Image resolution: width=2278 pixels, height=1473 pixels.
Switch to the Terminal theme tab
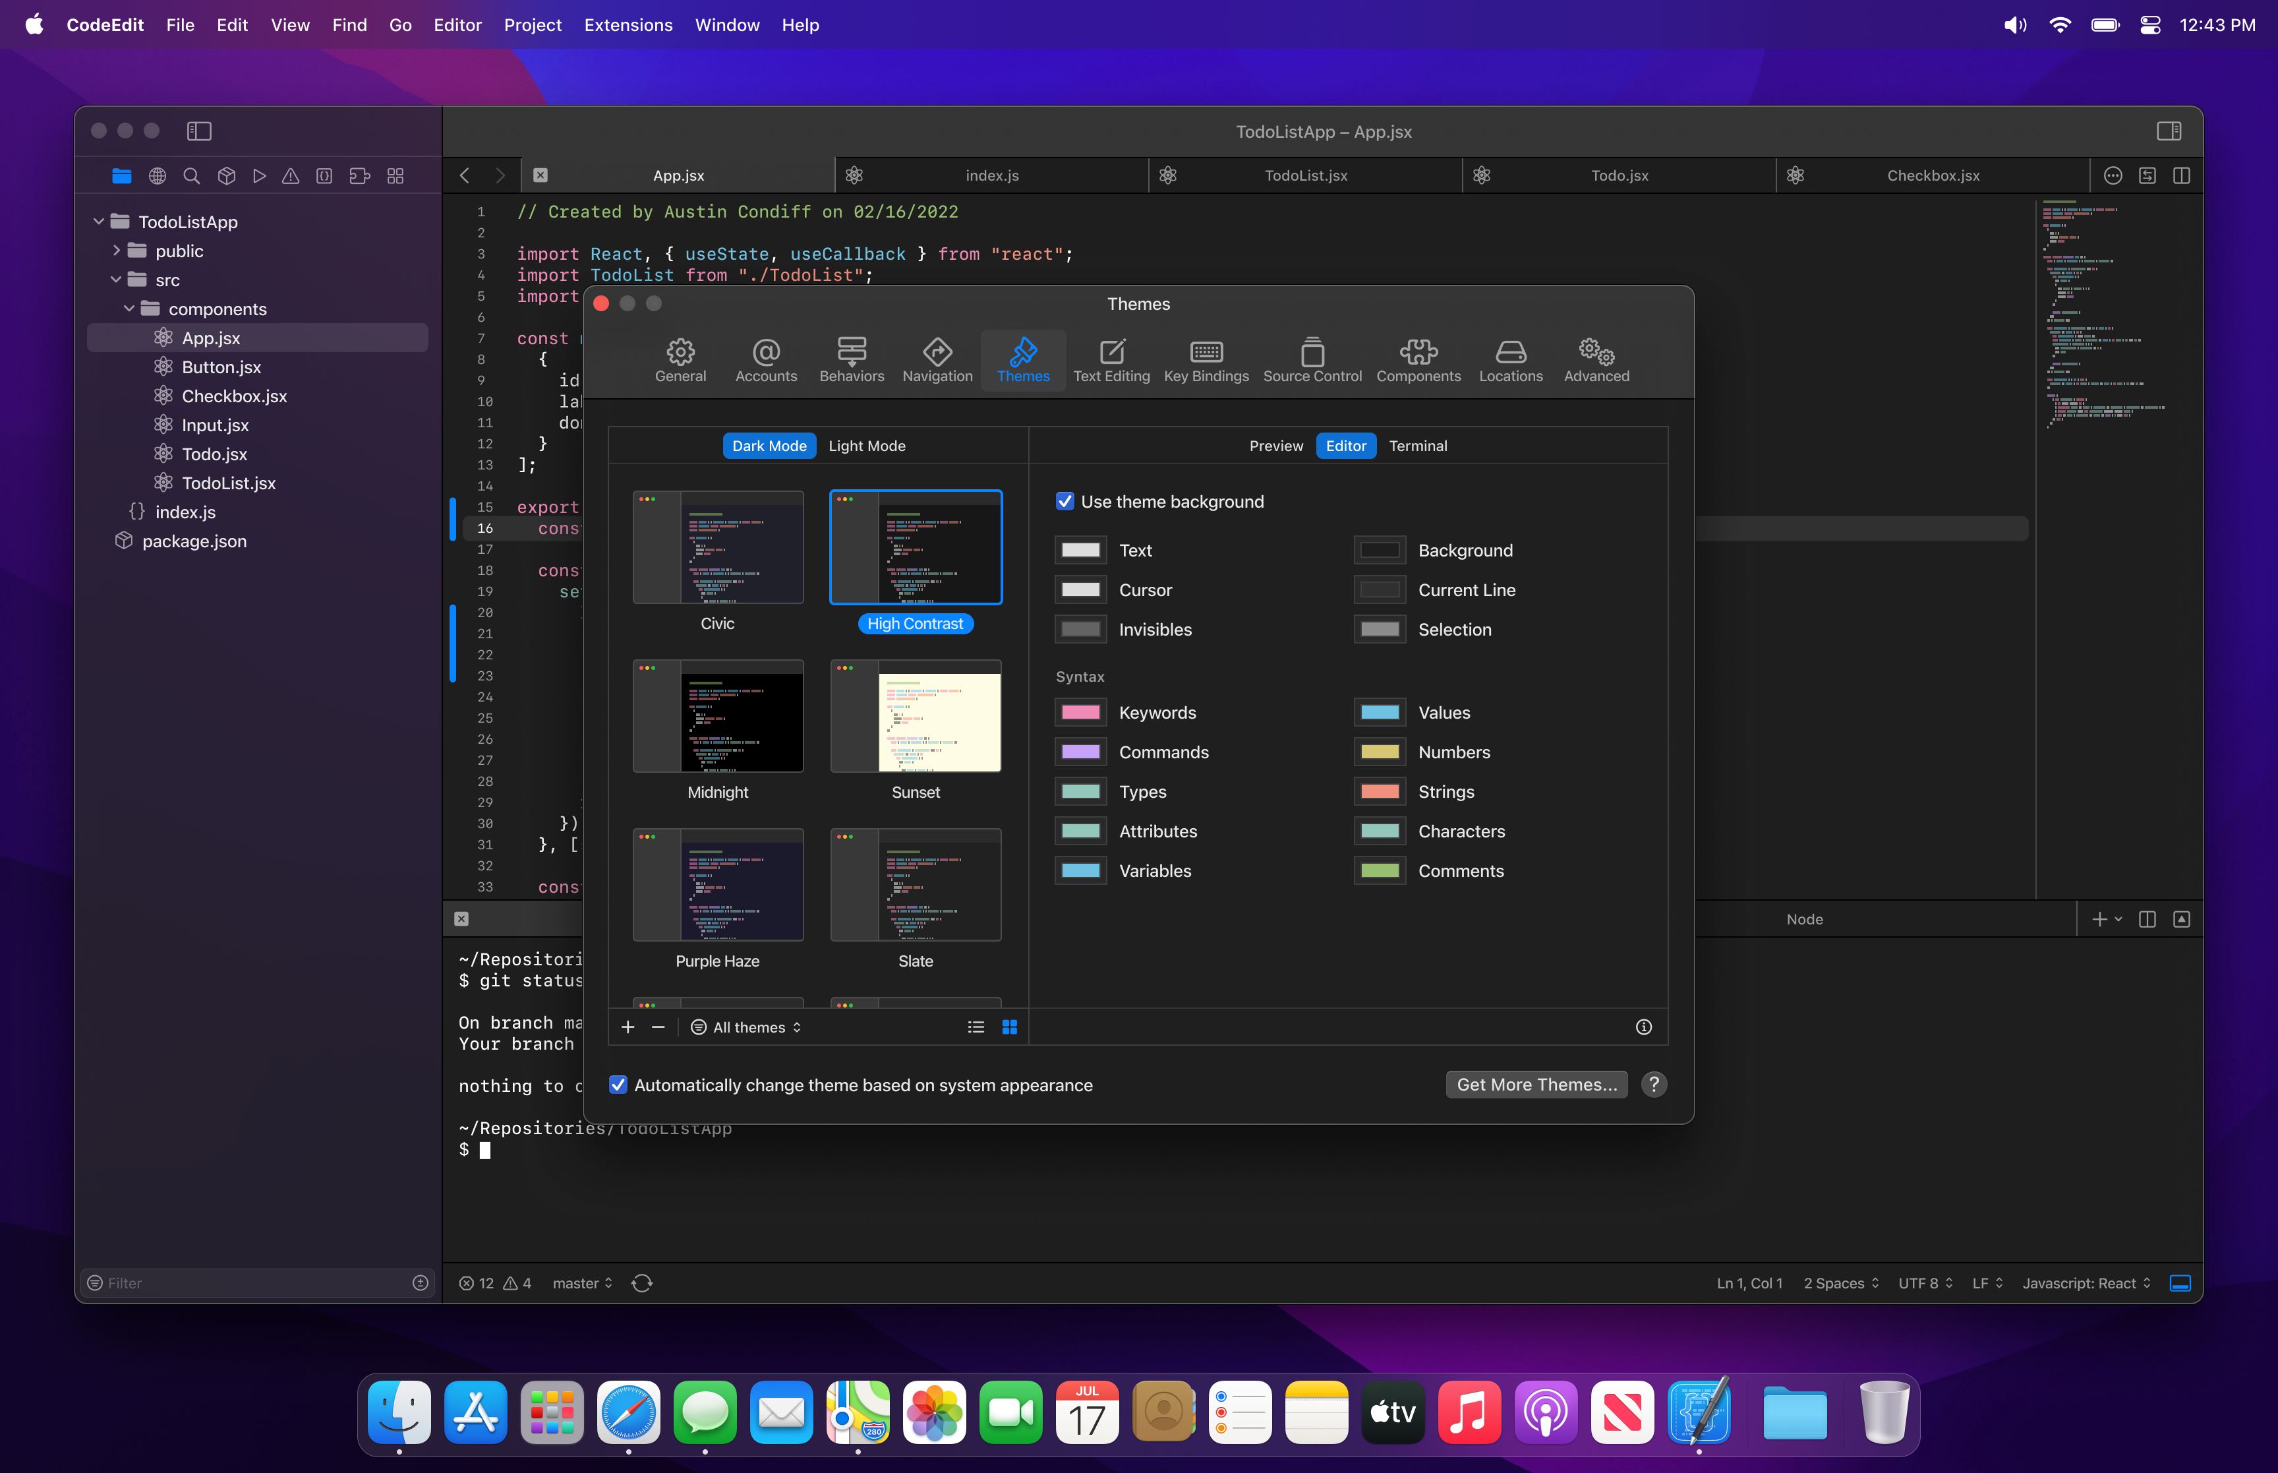point(1418,445)
